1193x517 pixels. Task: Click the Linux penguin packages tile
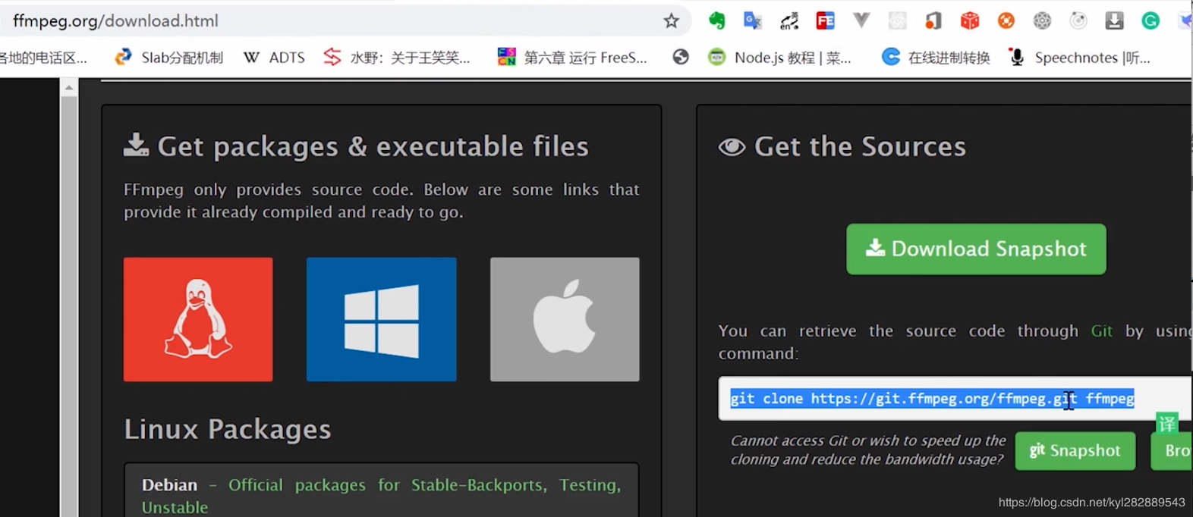click(198, 319)
